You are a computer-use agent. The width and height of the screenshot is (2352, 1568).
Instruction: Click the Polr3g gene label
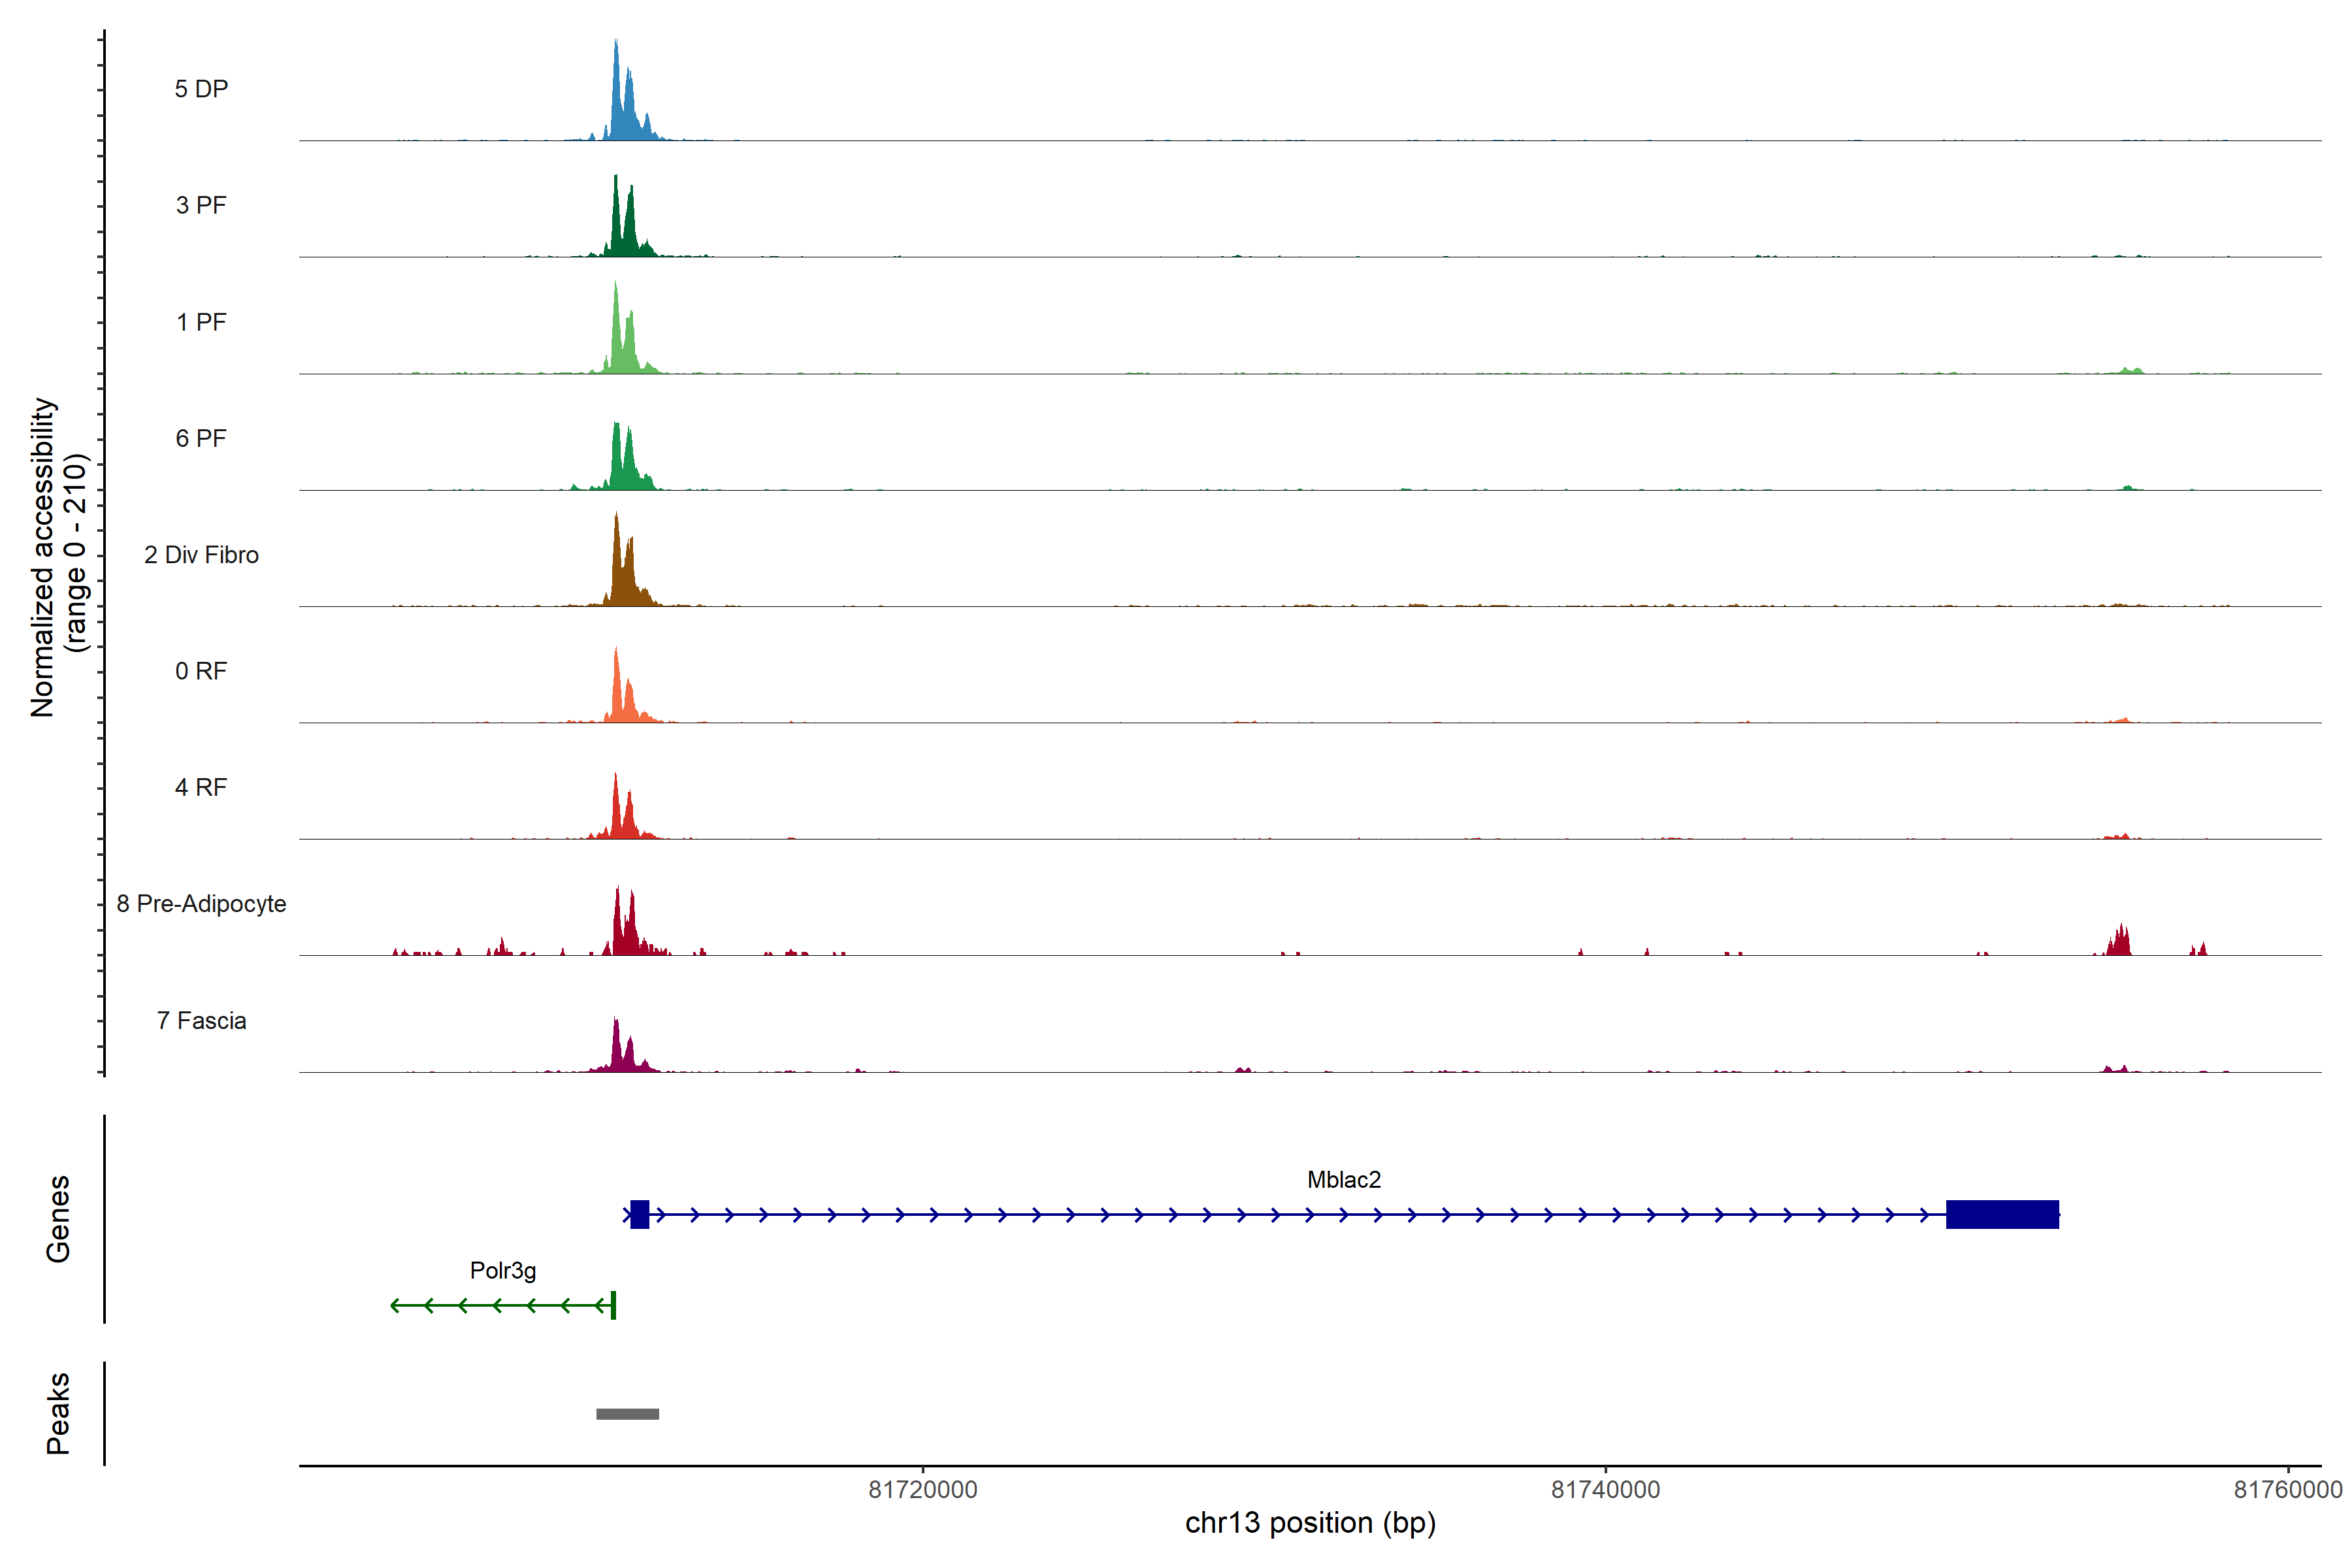pyautogui.click(x=503, y=1270)
